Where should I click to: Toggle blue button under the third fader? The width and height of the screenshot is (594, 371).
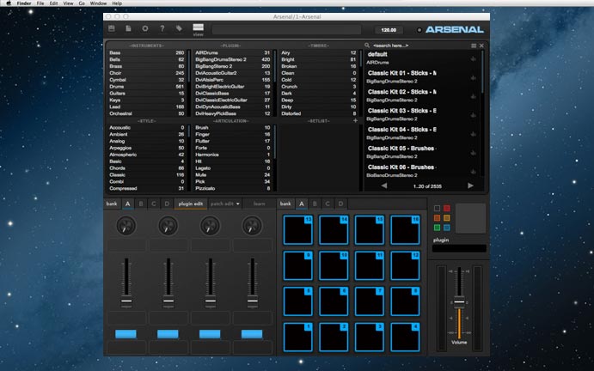210,334
